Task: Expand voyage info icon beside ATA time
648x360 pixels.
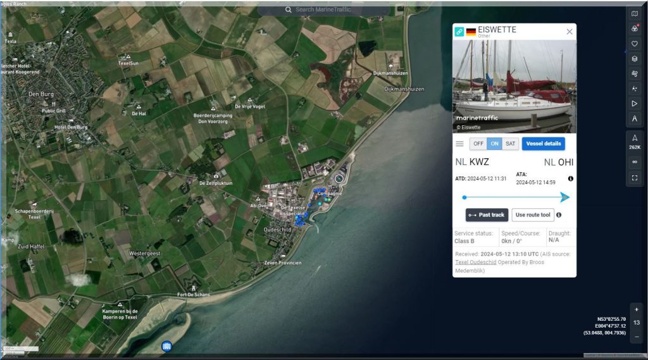Action: pyautogui.click(x=570, y=179)
